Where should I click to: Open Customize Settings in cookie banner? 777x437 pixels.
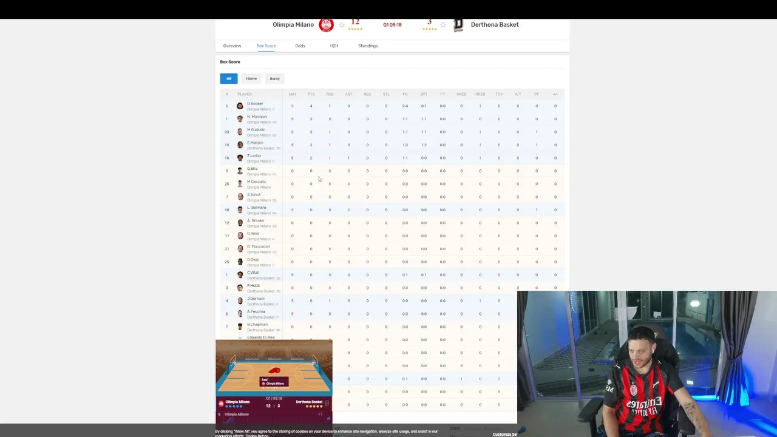505,434
